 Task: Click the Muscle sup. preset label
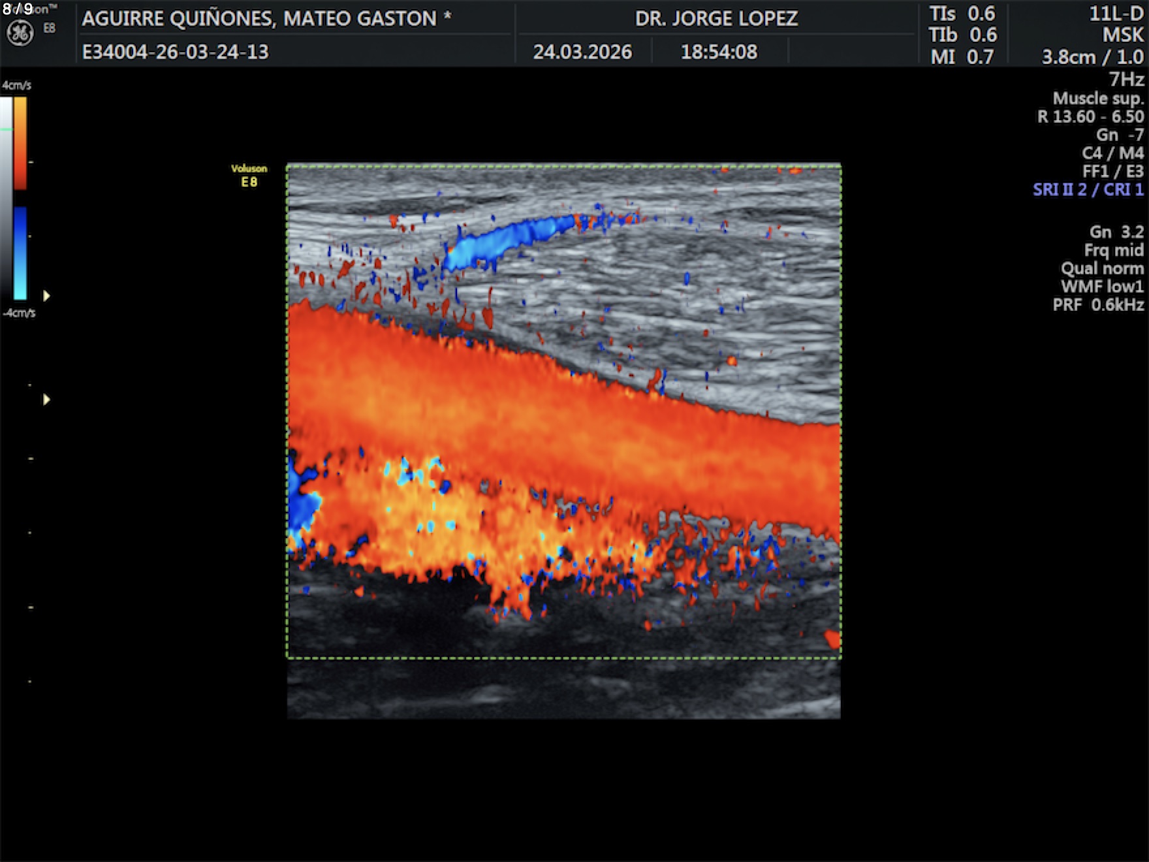[1097, 98]
